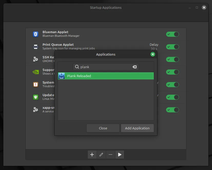Disable the Blueman Applet toggle
The height and width of the screenshot is (170, 212).
coord(172,34)
